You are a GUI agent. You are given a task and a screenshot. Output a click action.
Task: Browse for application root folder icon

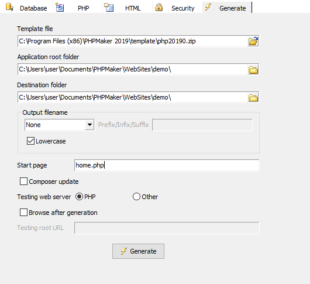pos(253,70)
